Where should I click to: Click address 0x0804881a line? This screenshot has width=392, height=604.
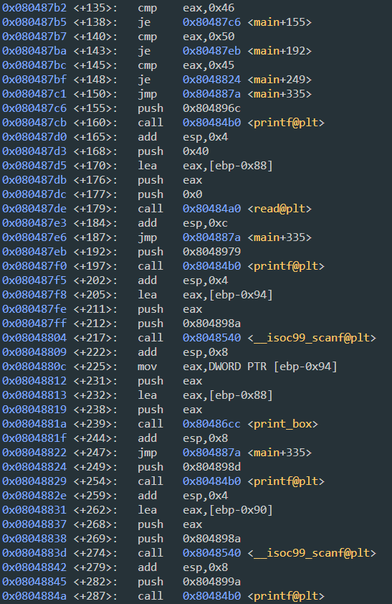point(34,424)
